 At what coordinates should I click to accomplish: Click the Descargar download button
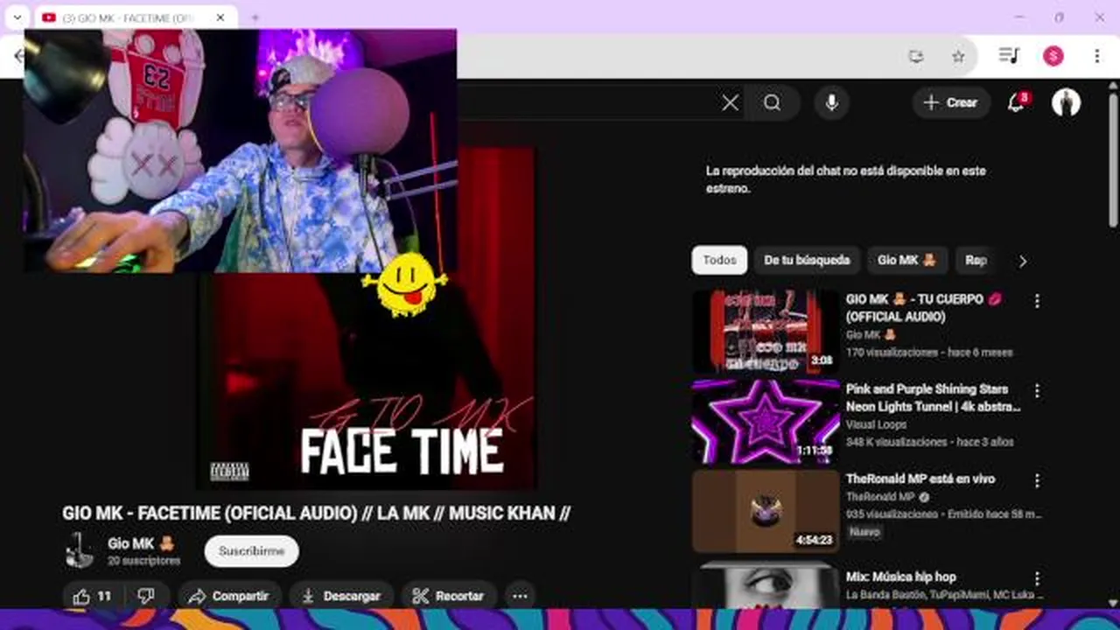[341, 596]
